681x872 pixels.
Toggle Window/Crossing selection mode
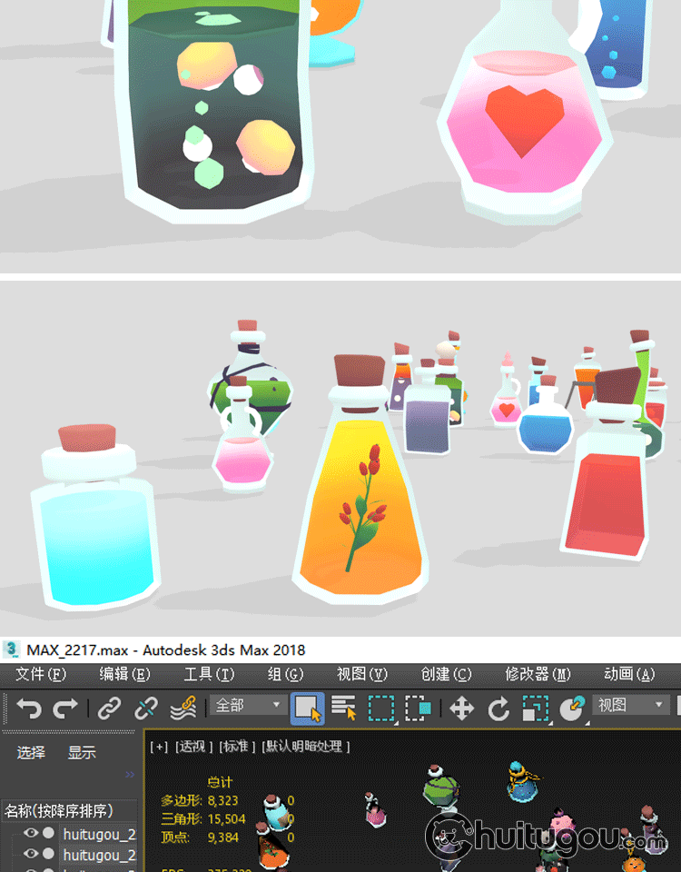pos(419,708)
